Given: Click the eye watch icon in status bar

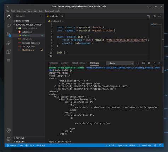Looking at the screenshot, I should click(x=21, y=145).
